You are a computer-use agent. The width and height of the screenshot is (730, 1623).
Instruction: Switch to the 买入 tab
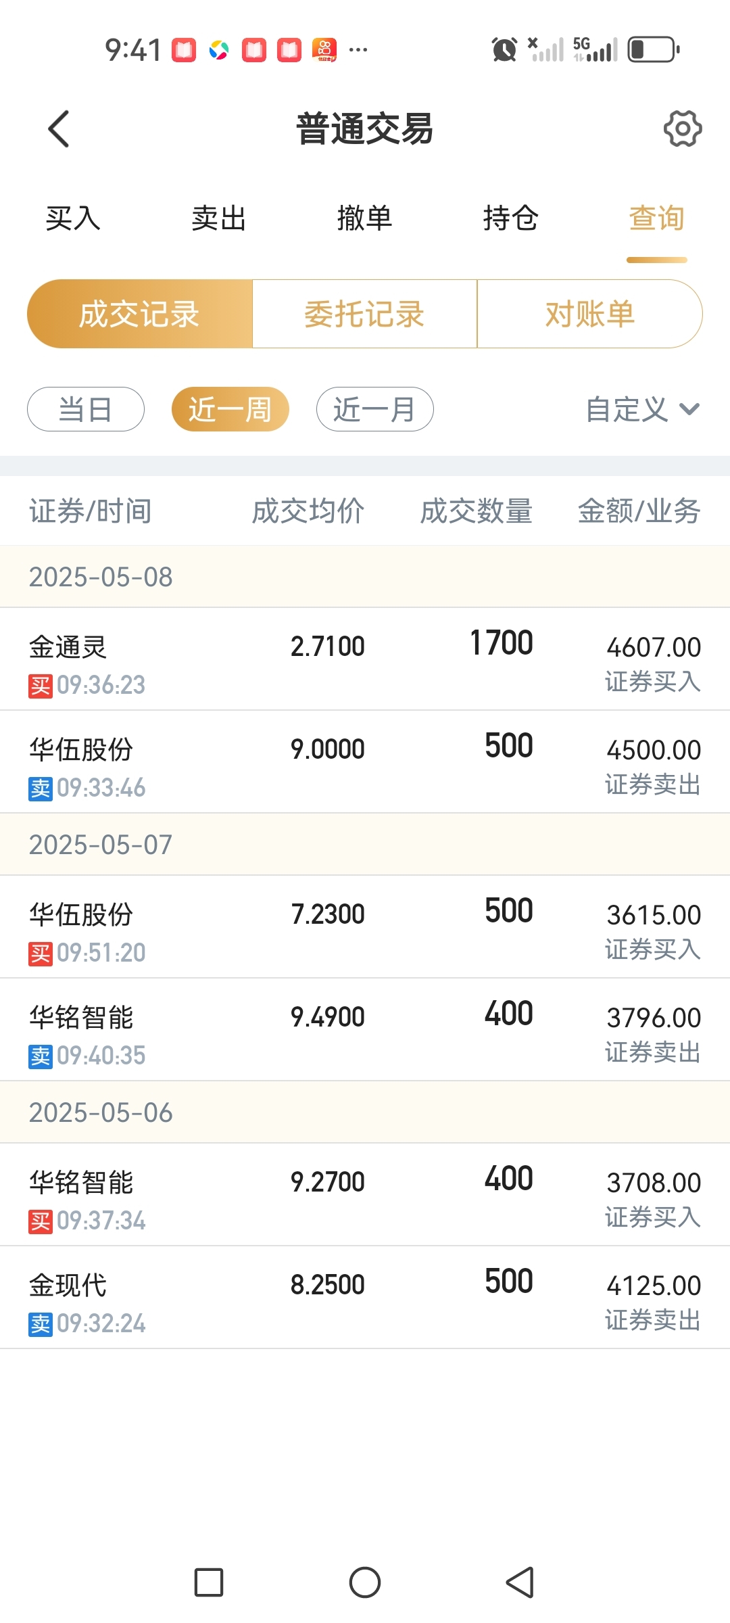tap(73, 218)
